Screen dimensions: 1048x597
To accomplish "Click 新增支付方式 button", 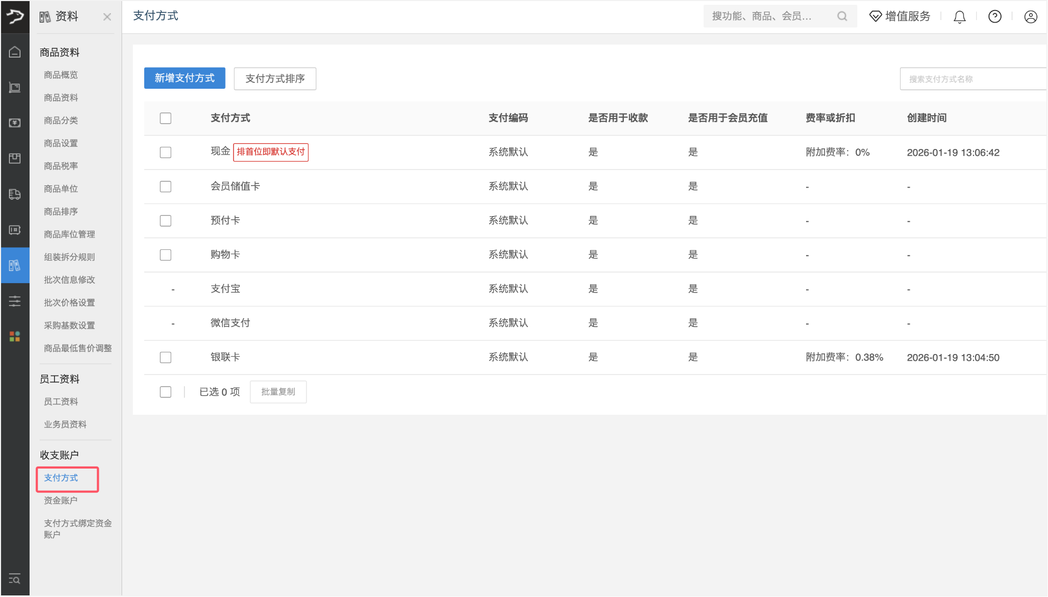I will 184,78.
